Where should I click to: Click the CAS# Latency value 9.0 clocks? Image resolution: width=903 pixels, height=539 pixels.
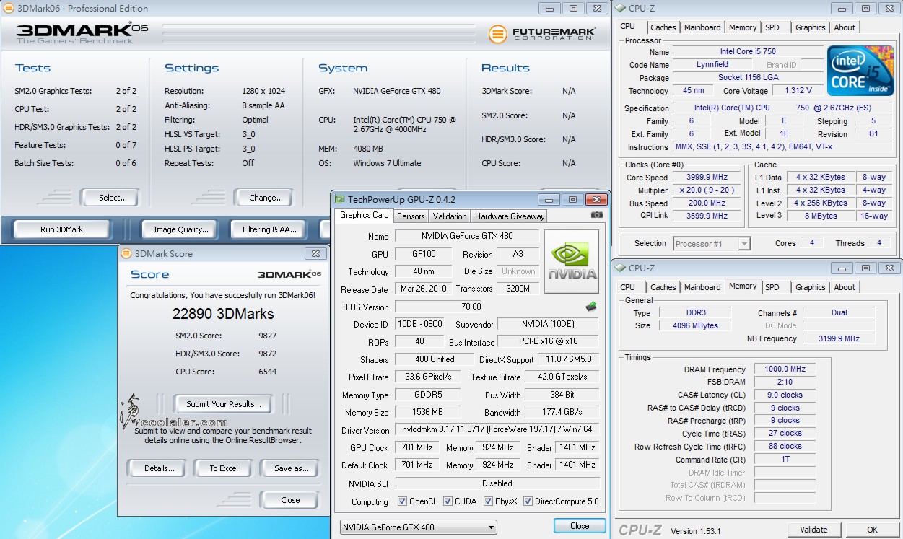click(x=785, y=395)
